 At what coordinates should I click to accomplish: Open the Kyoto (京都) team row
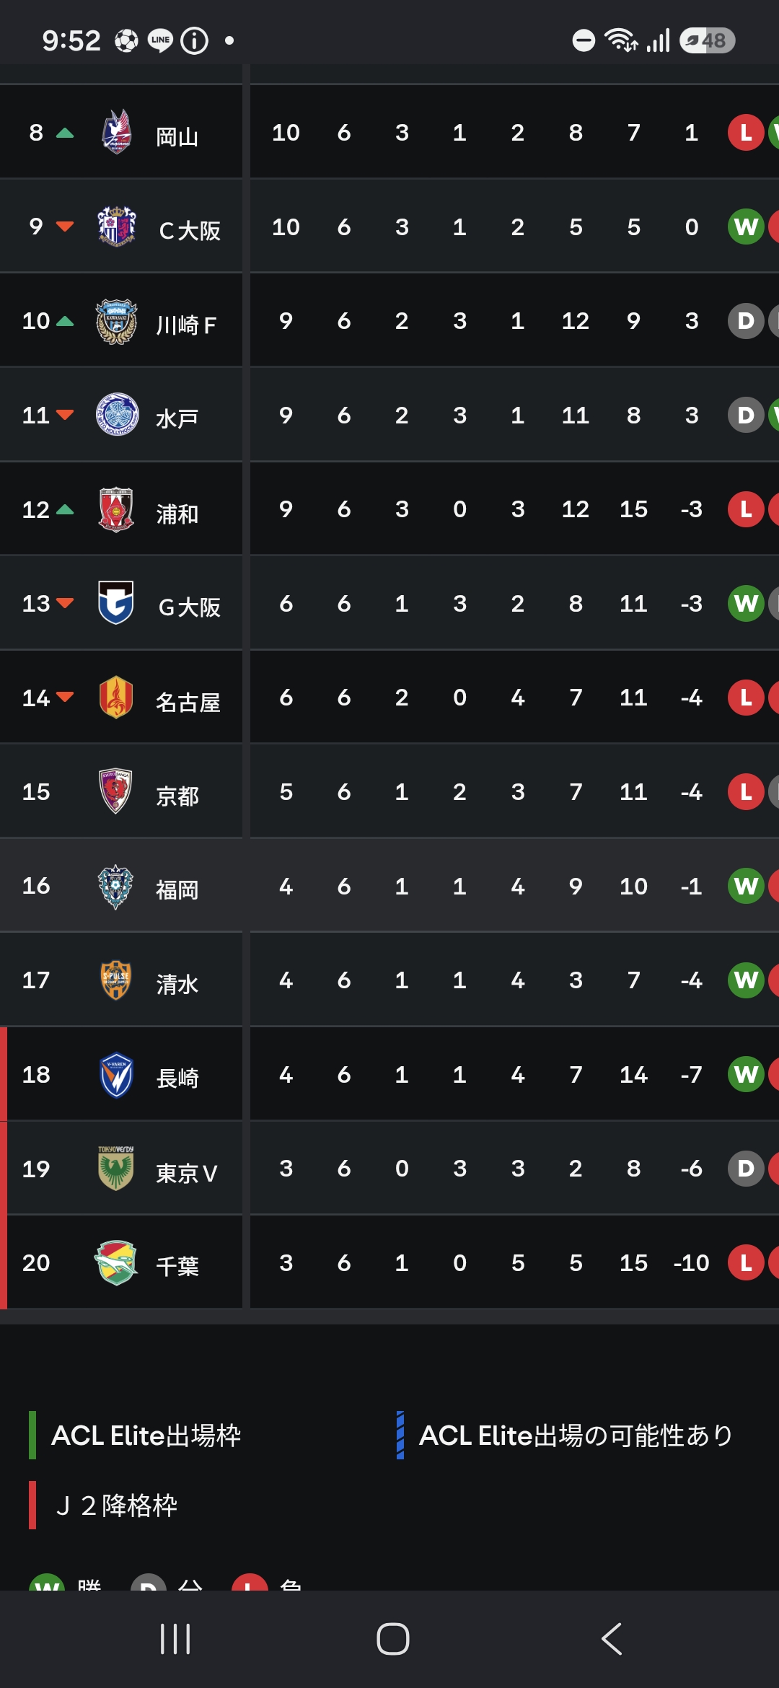(389, 791)
